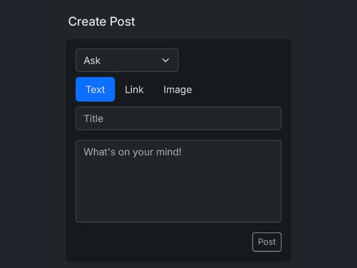Image resolution: width=357 pixels, height=268 pixels.
Task: Click the Create Post heading
Action: pyautogui.click(x=102, y=21)
